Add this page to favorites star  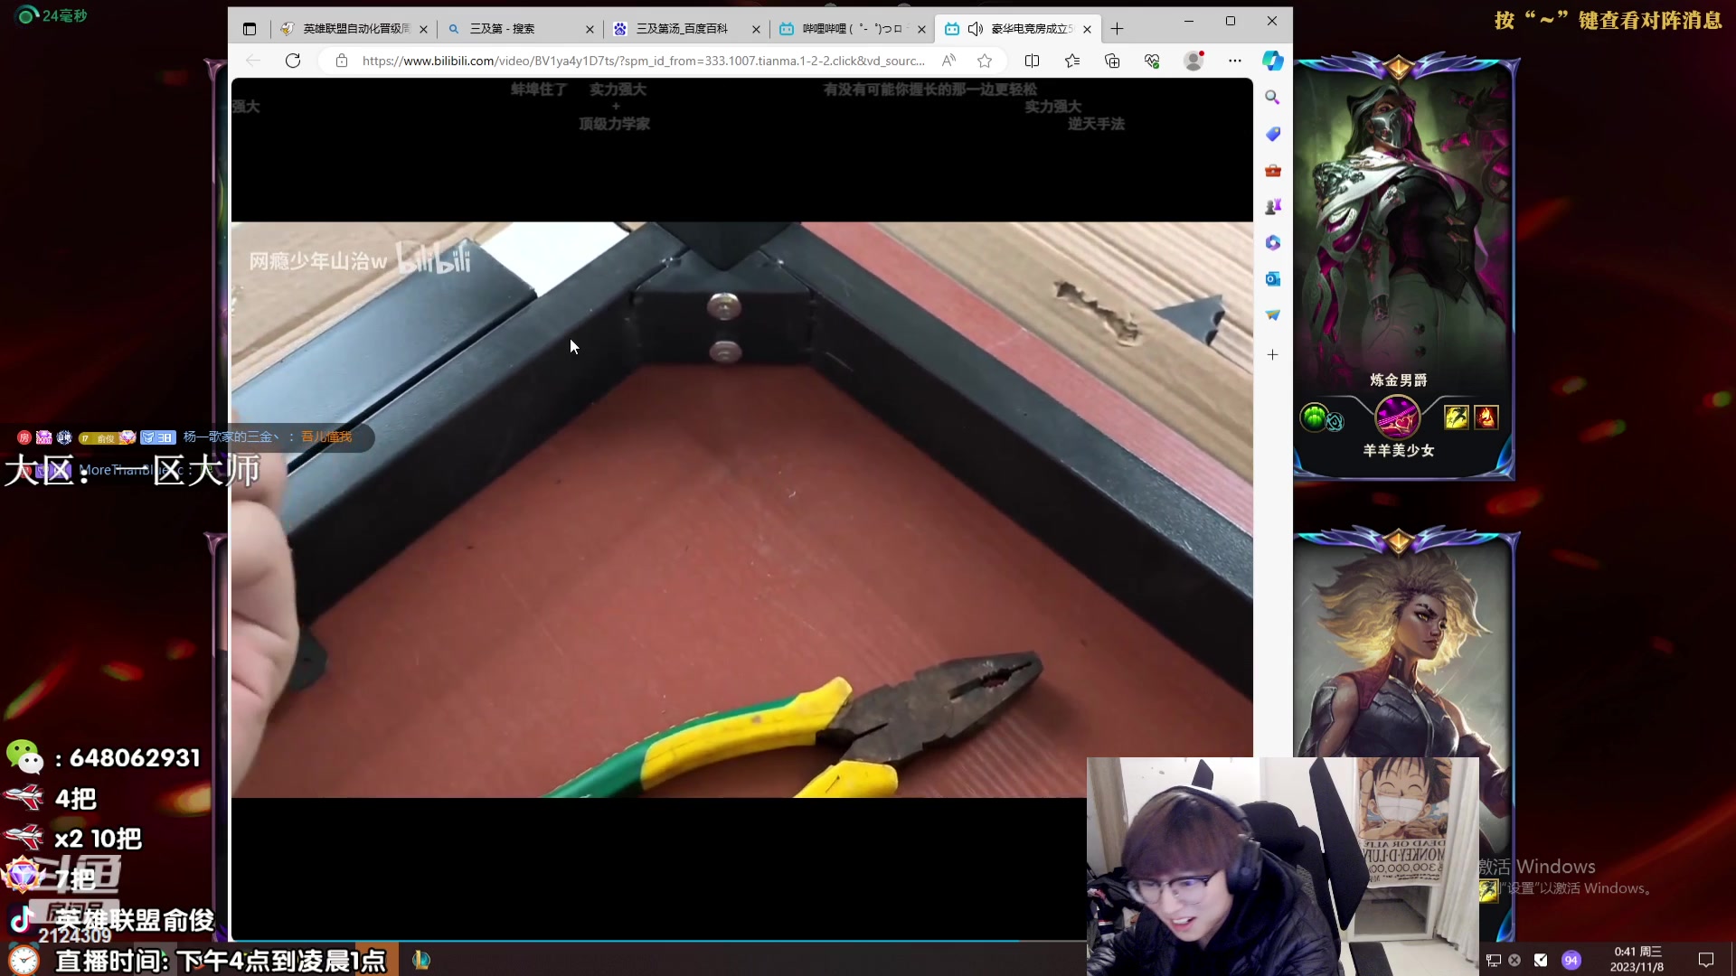985,61
